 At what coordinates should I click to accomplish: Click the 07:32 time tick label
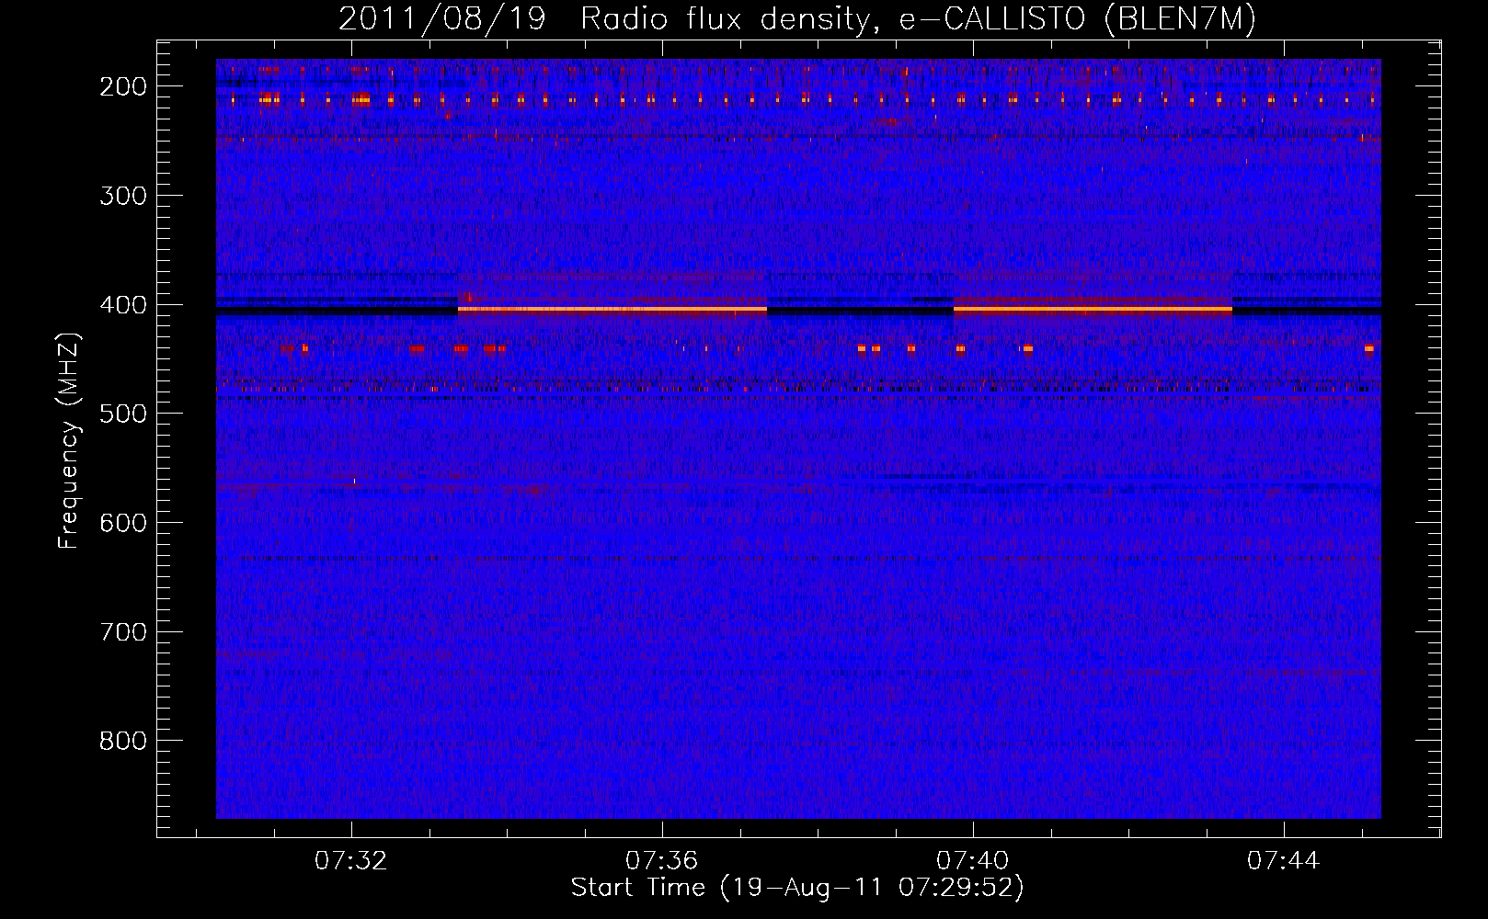point(350,861)
